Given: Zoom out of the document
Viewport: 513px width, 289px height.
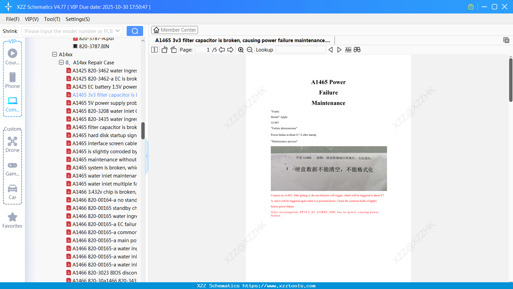Looking at the screenshot, I should (x=250, y=50).
